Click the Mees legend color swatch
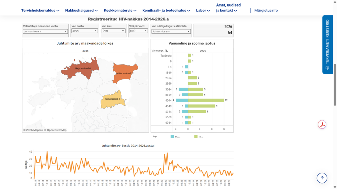Screen dimensions: 337x189 (x=196, y=136)
